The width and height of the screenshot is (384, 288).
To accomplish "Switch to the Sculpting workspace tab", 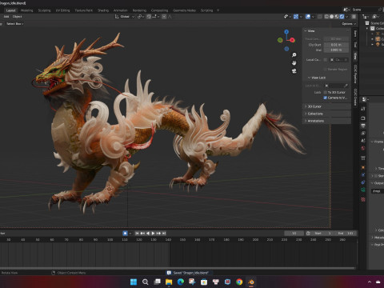I will 44,10.
